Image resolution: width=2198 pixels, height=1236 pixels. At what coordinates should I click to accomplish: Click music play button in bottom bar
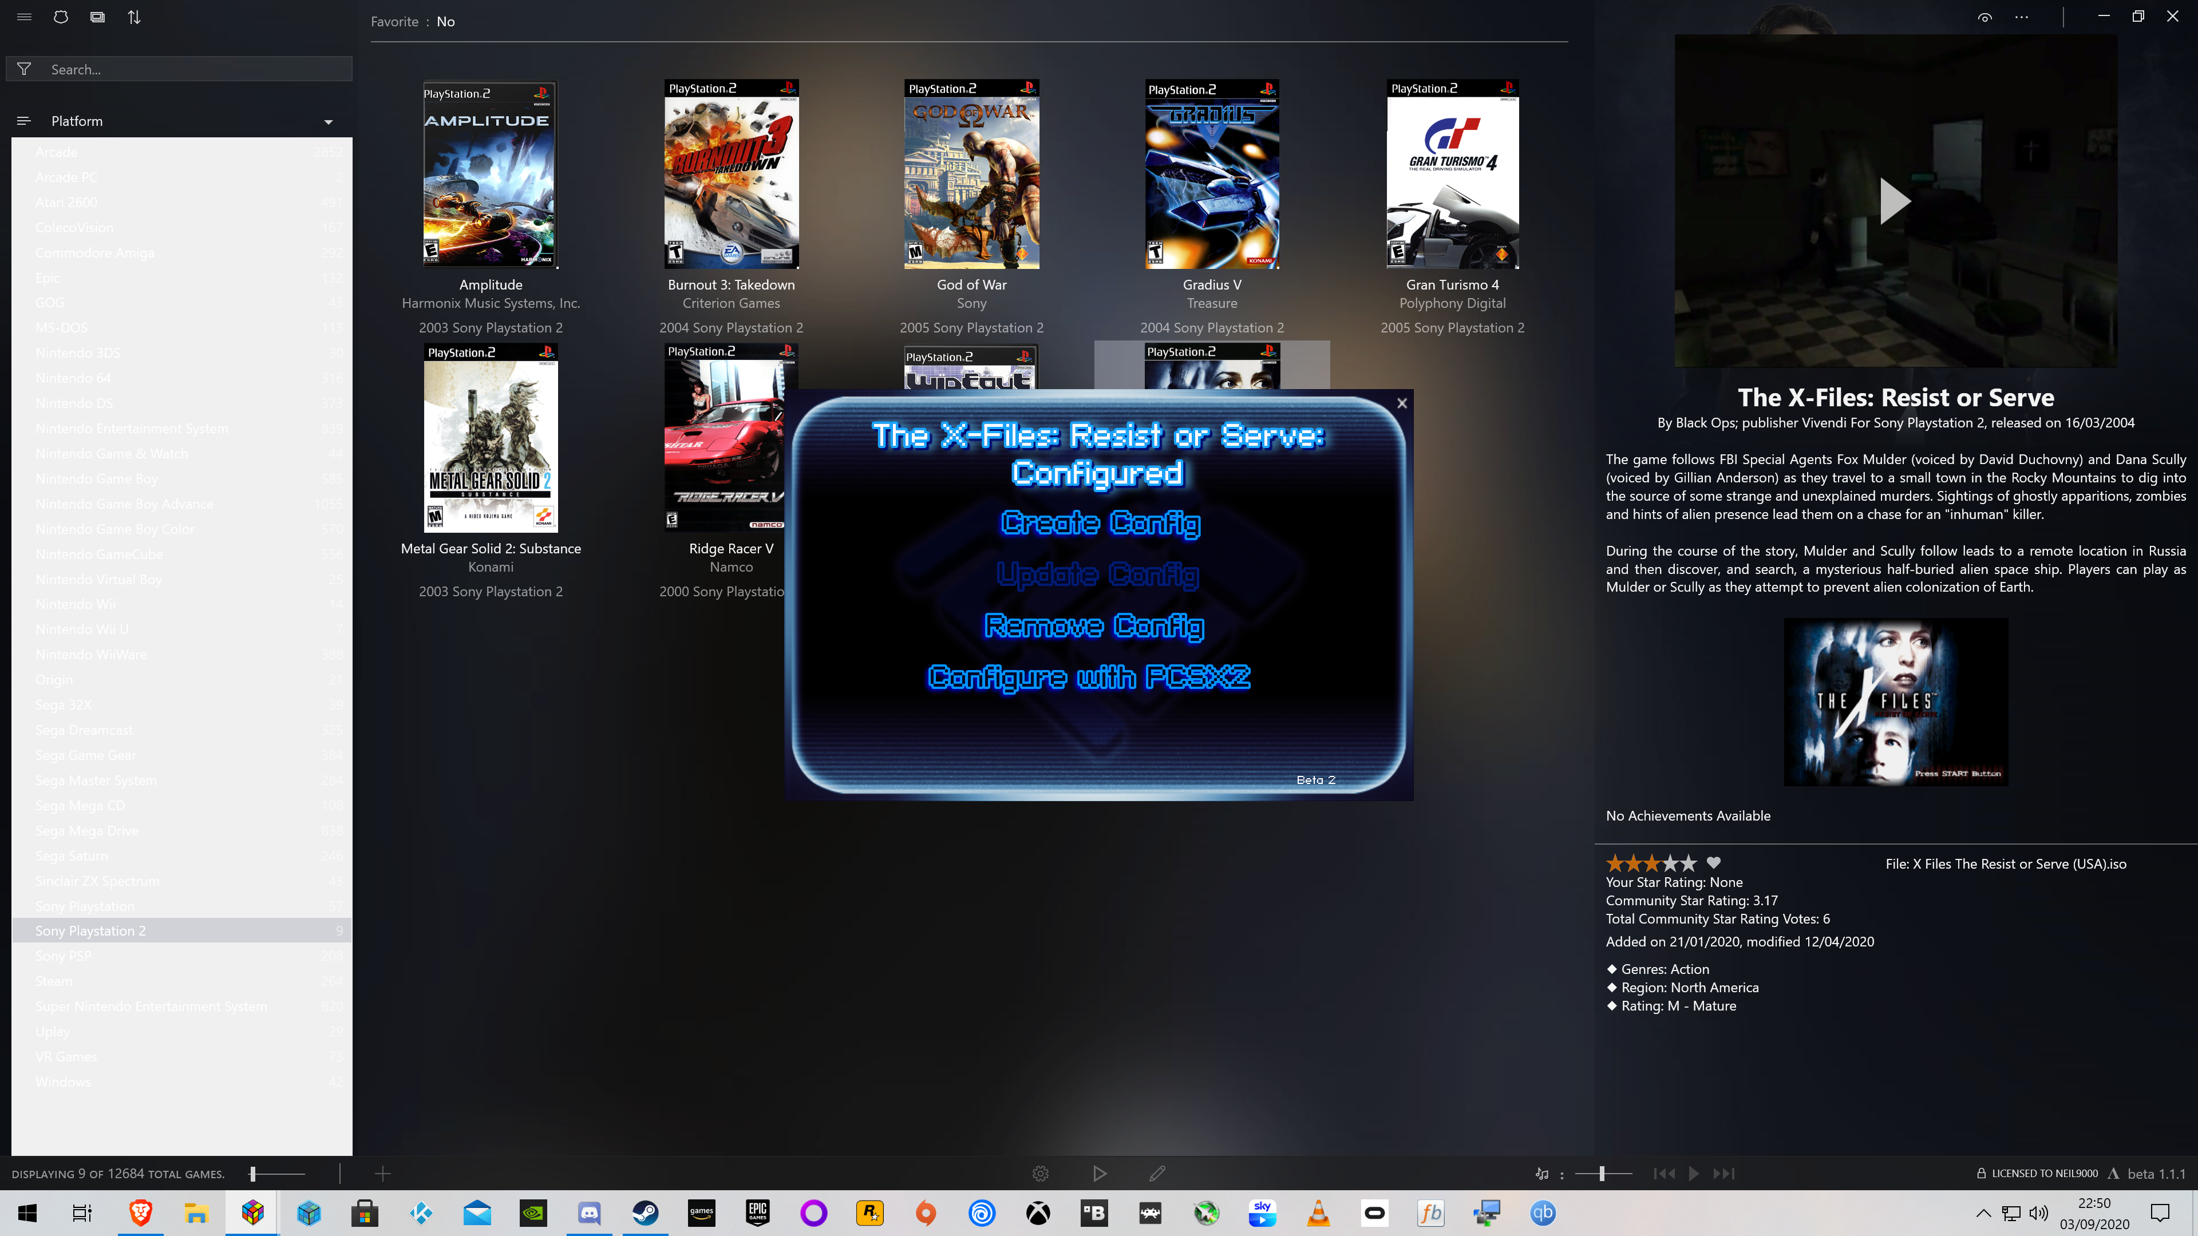pyautogui.click(x=1694, y=1175)
